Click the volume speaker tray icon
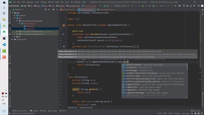Viewport: 204px width, 115px height. tap(6, 96)
